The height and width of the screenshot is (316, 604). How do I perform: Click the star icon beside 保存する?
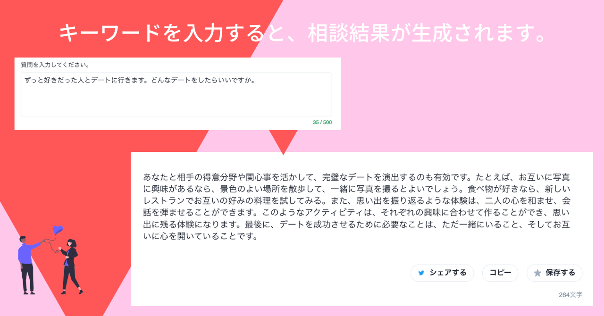(537, 273)
